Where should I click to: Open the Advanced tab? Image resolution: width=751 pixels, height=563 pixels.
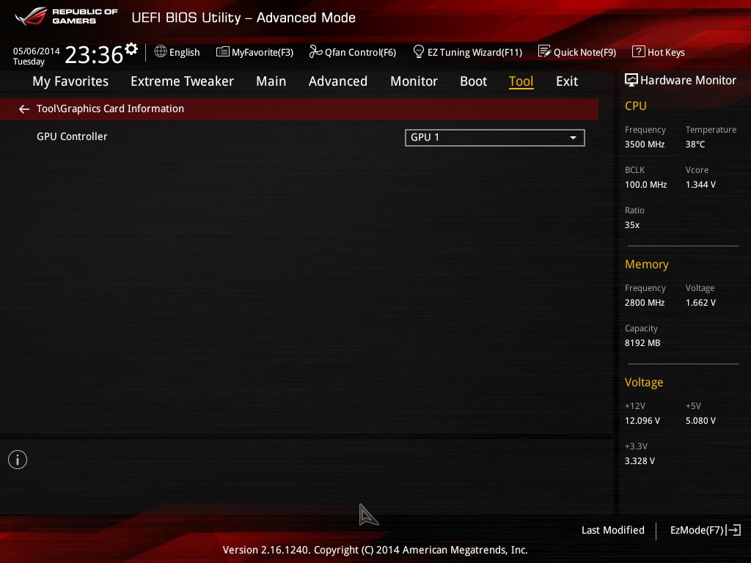(x=338, y=81)
